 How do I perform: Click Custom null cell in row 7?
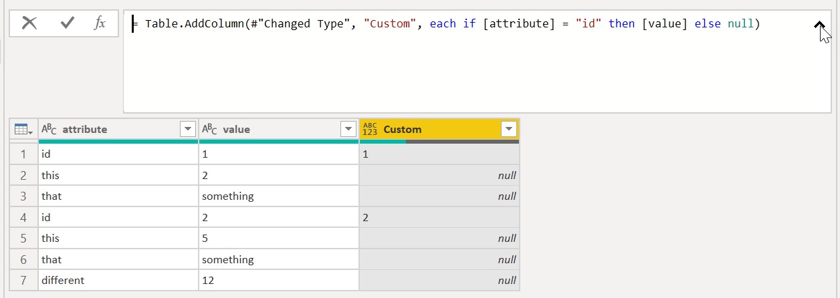(439, 281)
